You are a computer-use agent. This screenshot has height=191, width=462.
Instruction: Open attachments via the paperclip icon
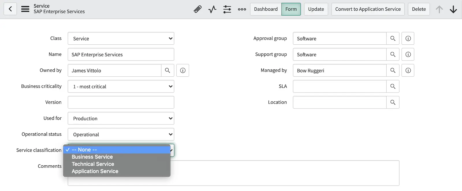[x=198, y=9]
